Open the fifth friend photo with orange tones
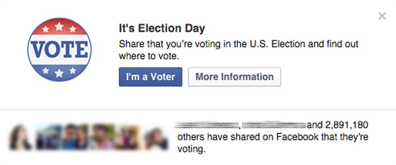Image resolution: width=396 pixels, height=165 pixels. pyautogui.click(x=128, y=137)
